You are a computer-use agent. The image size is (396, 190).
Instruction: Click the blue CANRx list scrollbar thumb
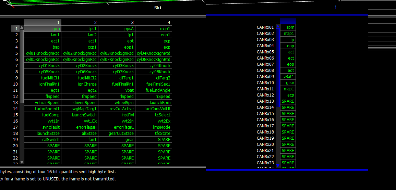pos(278,68)
